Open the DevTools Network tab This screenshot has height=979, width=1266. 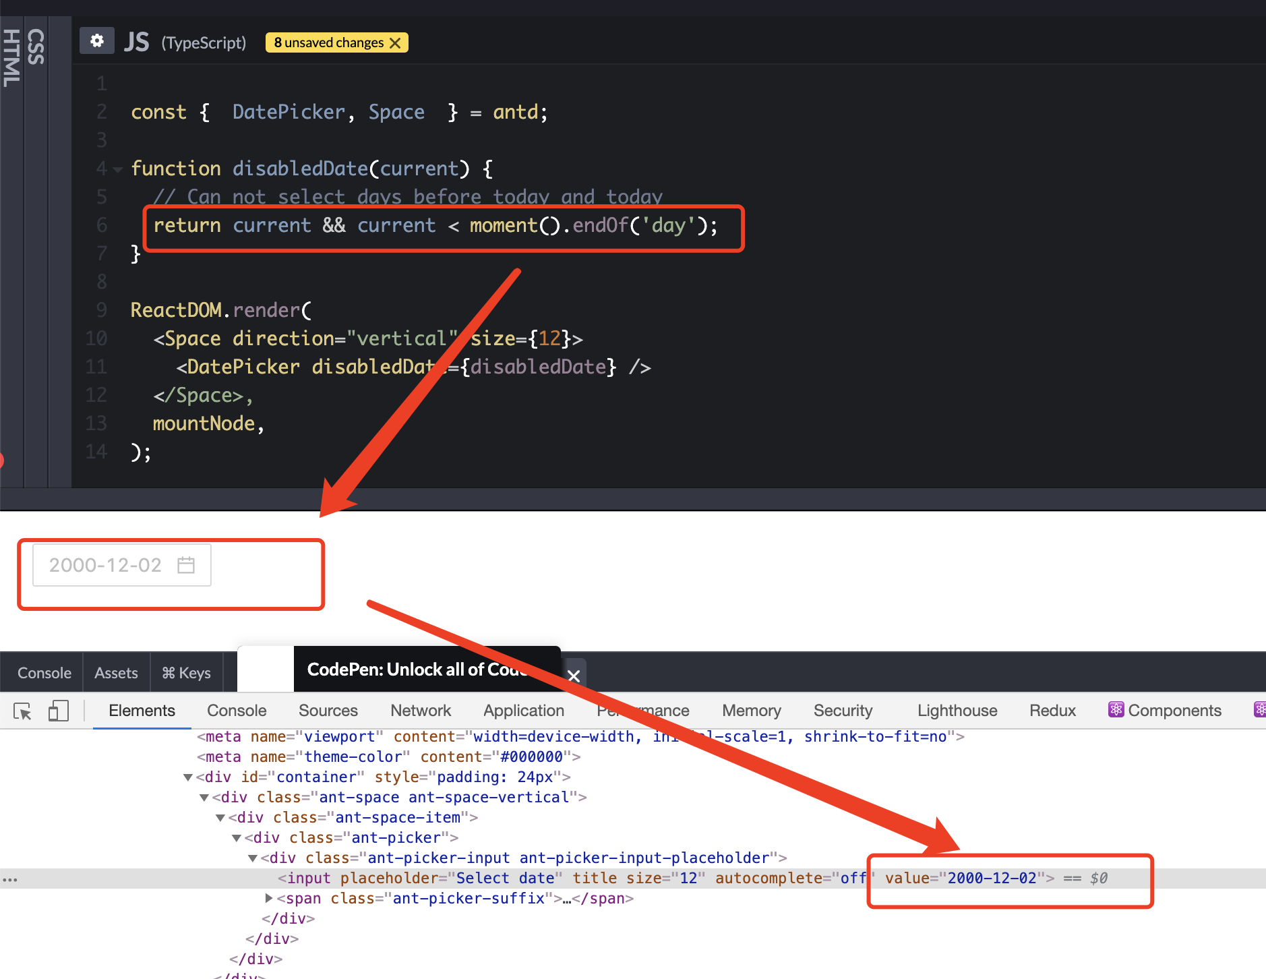coord(421,711)
